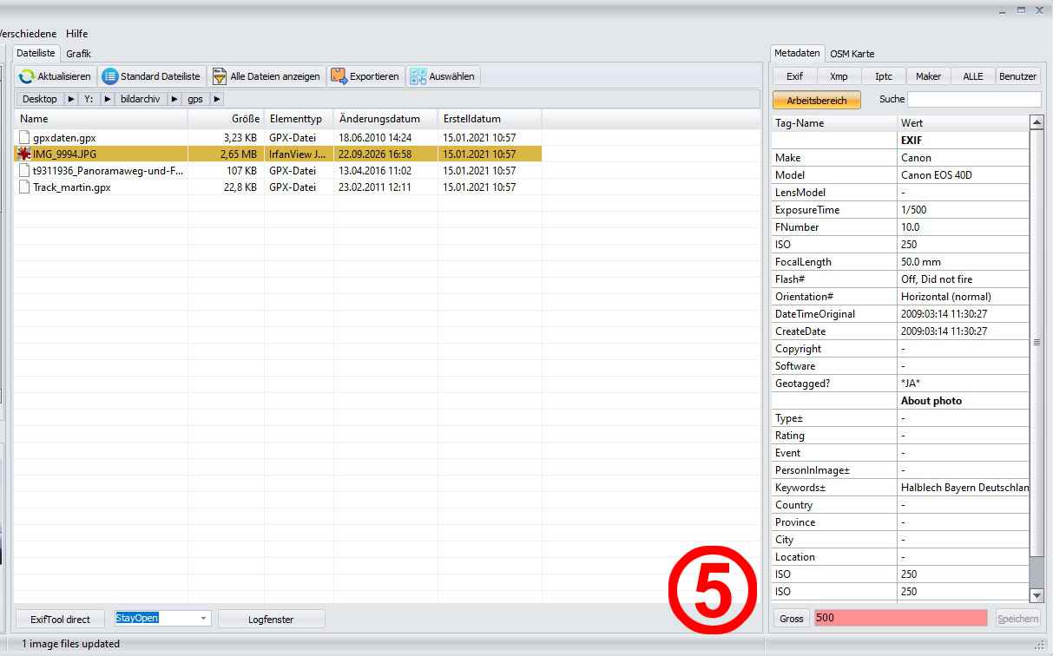Select the IrfanView icon of IMG_9994.JPG

24,154
